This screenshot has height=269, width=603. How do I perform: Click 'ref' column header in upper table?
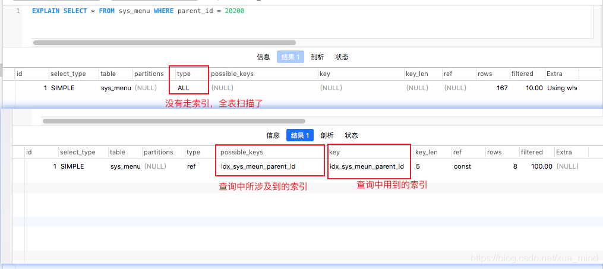(447, 74)
